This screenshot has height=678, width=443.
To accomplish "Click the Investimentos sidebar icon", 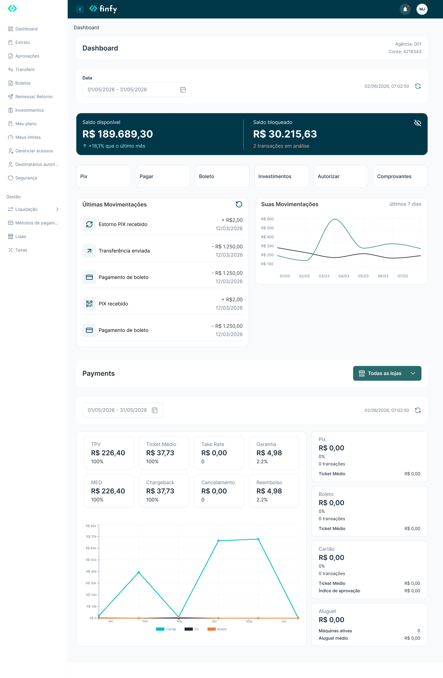I will pos(10,110).
